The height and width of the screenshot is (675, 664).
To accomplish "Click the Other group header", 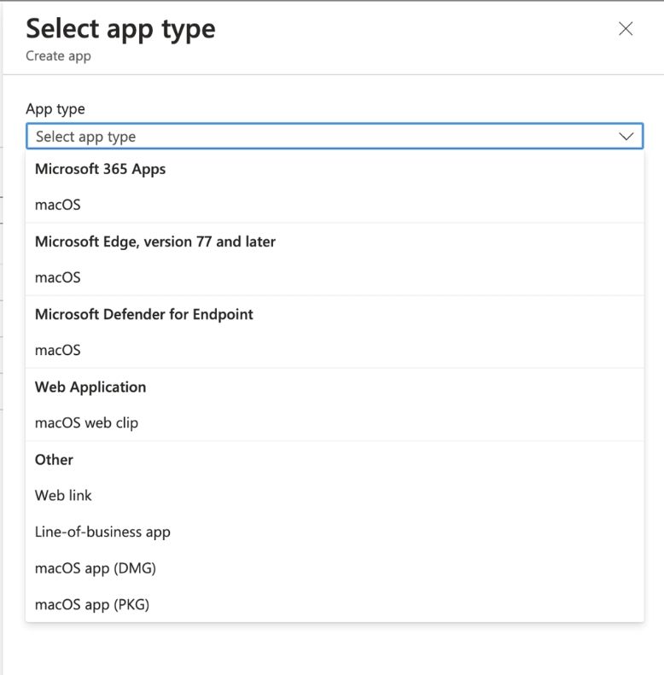I will 54,460.
